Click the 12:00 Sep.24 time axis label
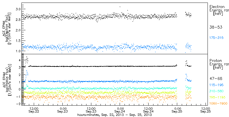 pos(148,110)
